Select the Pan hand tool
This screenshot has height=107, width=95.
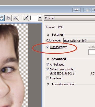(2, 18)
